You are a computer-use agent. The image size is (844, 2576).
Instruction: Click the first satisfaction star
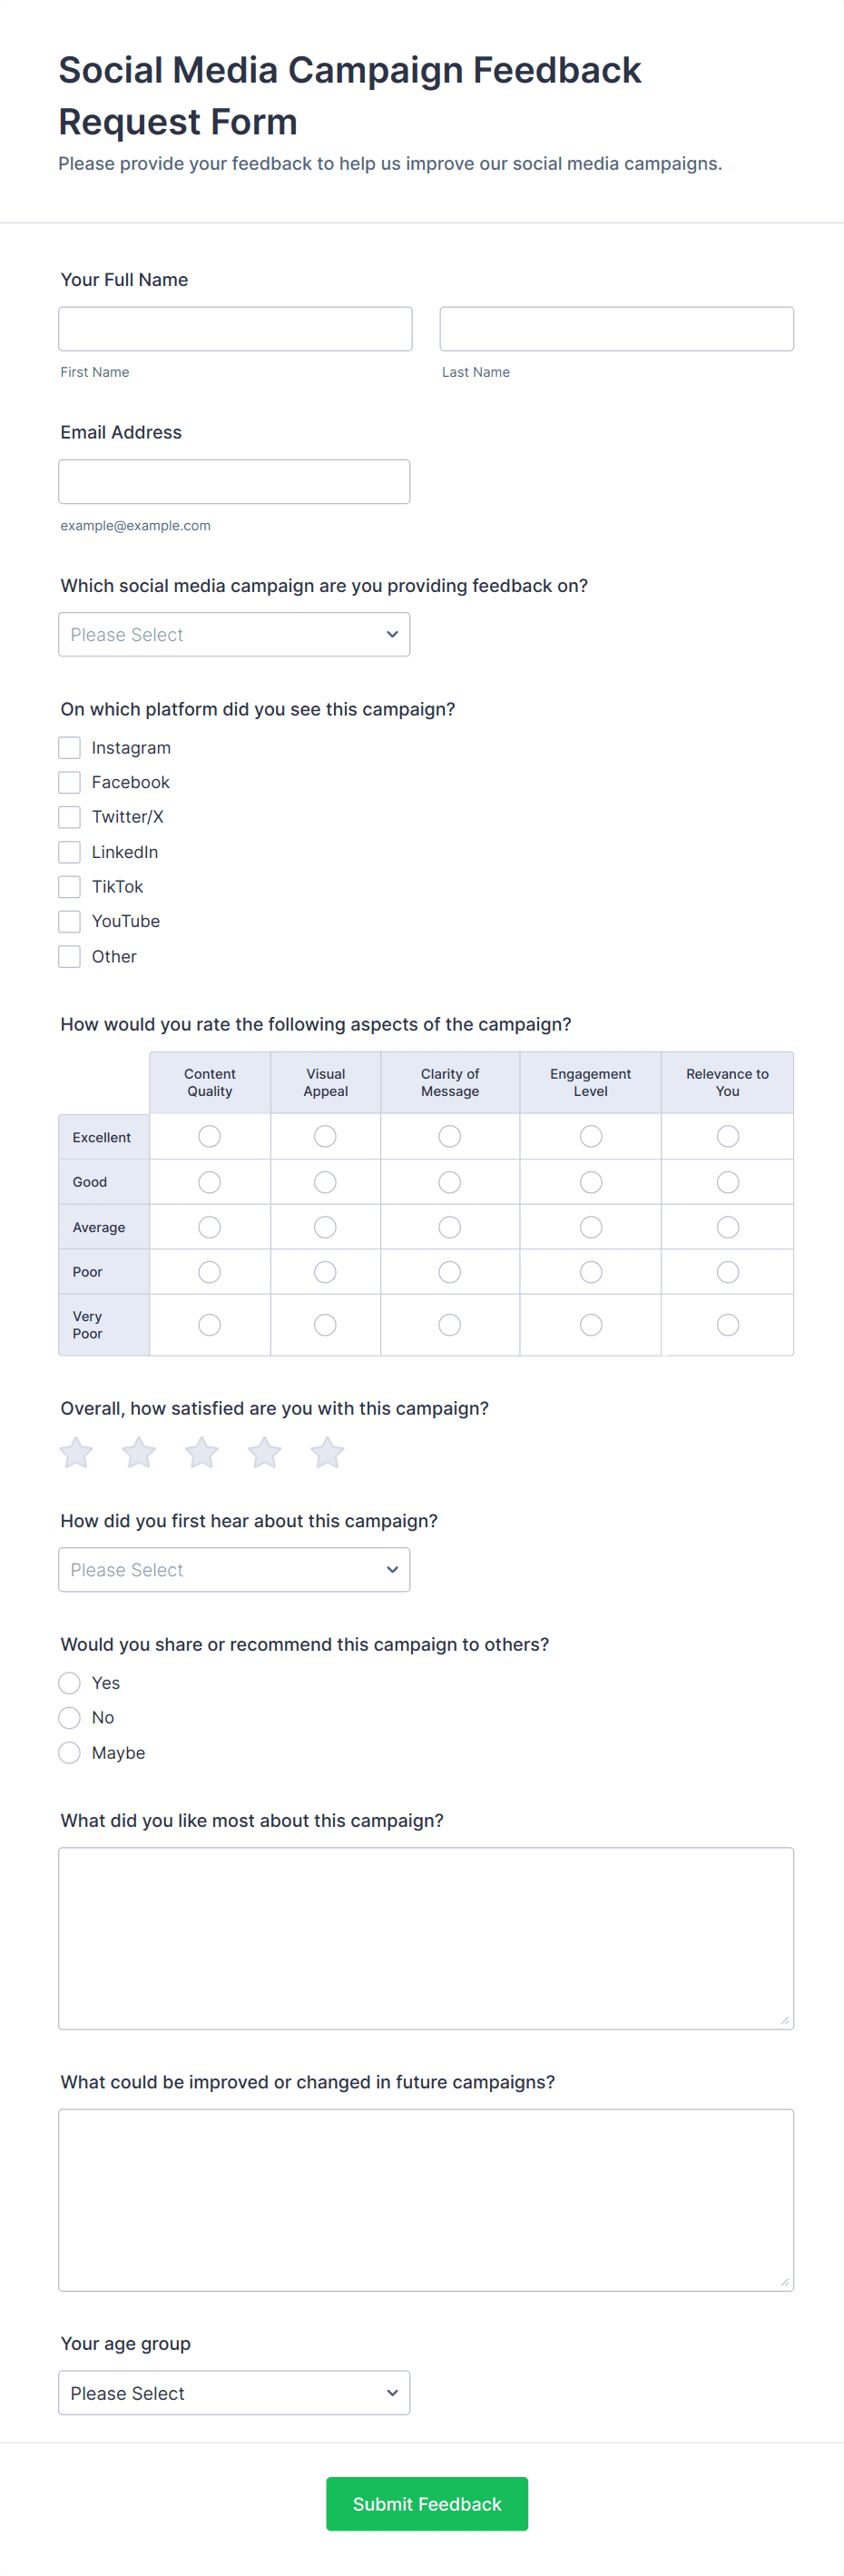76,1452
